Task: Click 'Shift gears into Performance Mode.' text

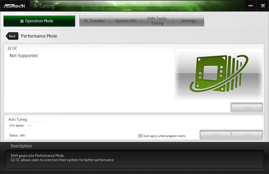Action: pyautogui.click(x=38, y=156)
